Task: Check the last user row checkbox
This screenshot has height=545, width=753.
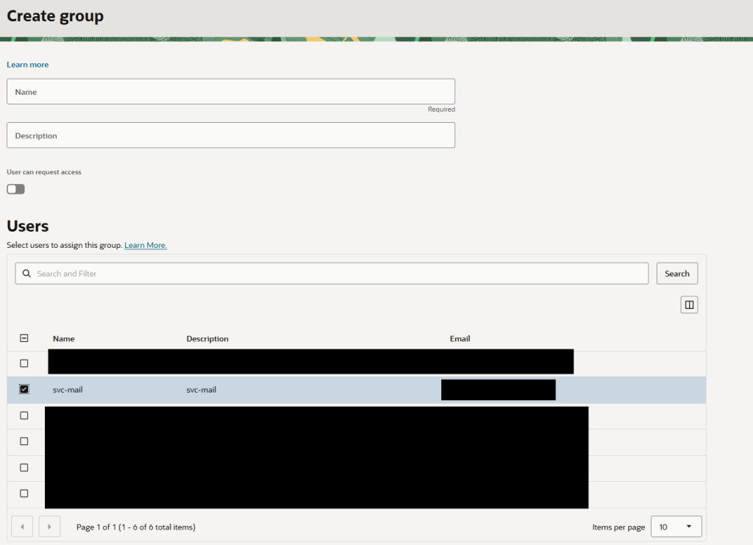Action: [24, 493]
